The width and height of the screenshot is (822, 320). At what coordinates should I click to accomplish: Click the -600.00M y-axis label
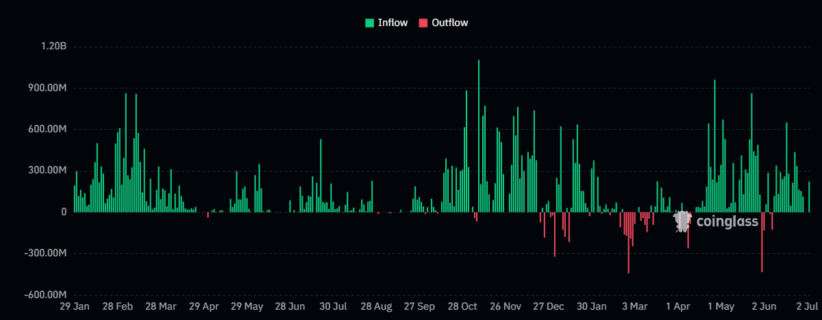pyautogui.click(x=42, y=294)
